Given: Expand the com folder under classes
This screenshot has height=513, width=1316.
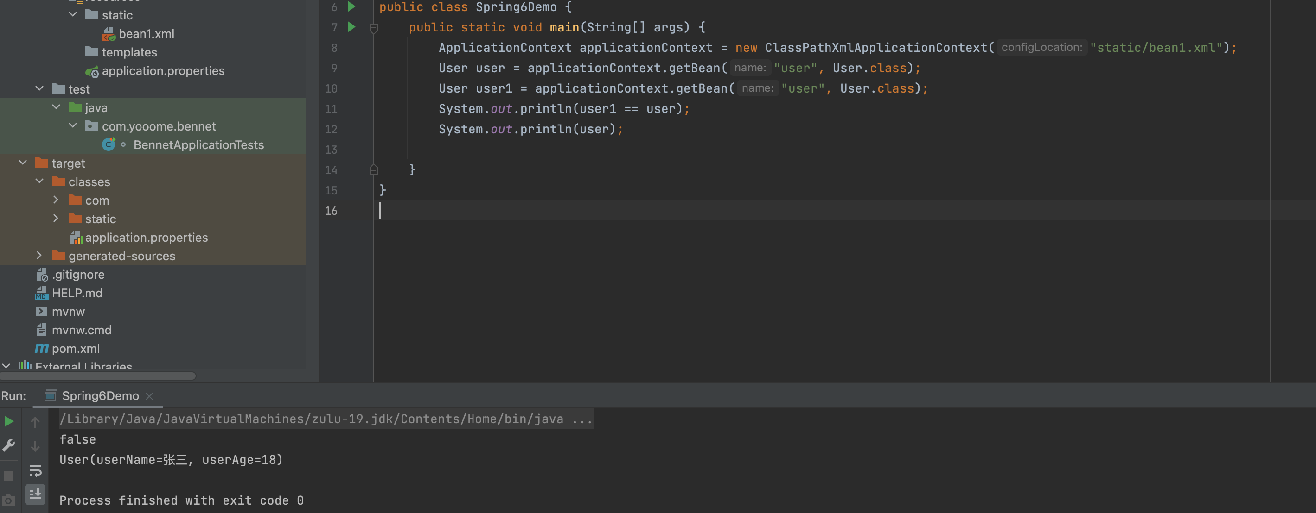Looking at the screenshot, I should pos(56,200).
